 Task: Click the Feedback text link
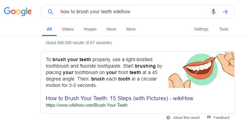click(222, 118)
